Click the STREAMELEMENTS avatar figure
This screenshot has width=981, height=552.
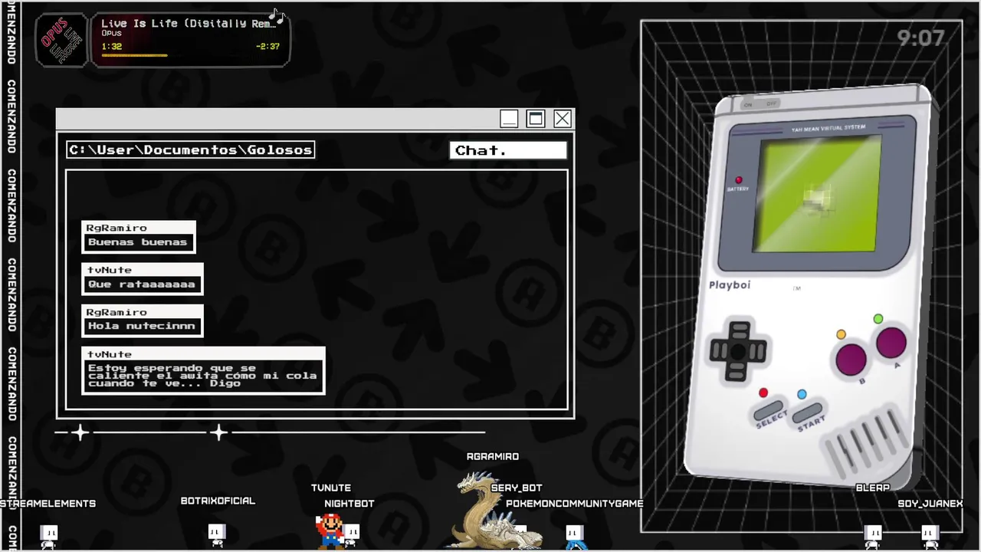coord(49,536)
